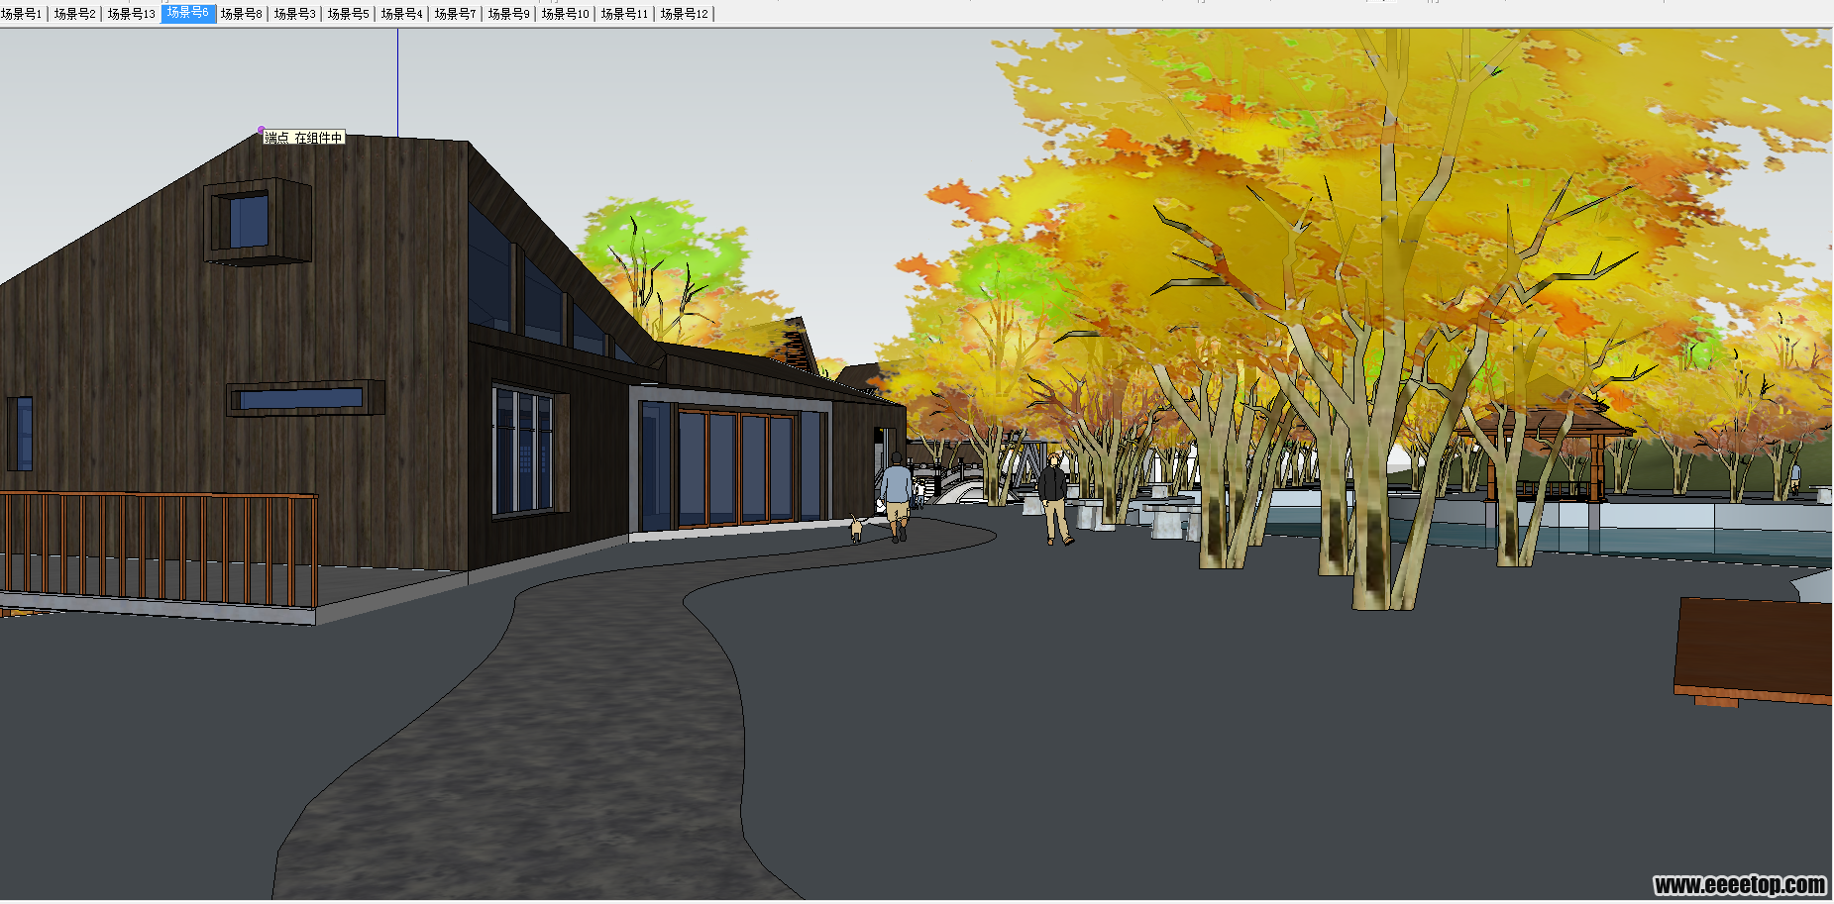Image resolution: width=1834 pixels, height=904 pixels.
Task: Click the active scene tab 场景号6
Action: click(x=188, y=13)
